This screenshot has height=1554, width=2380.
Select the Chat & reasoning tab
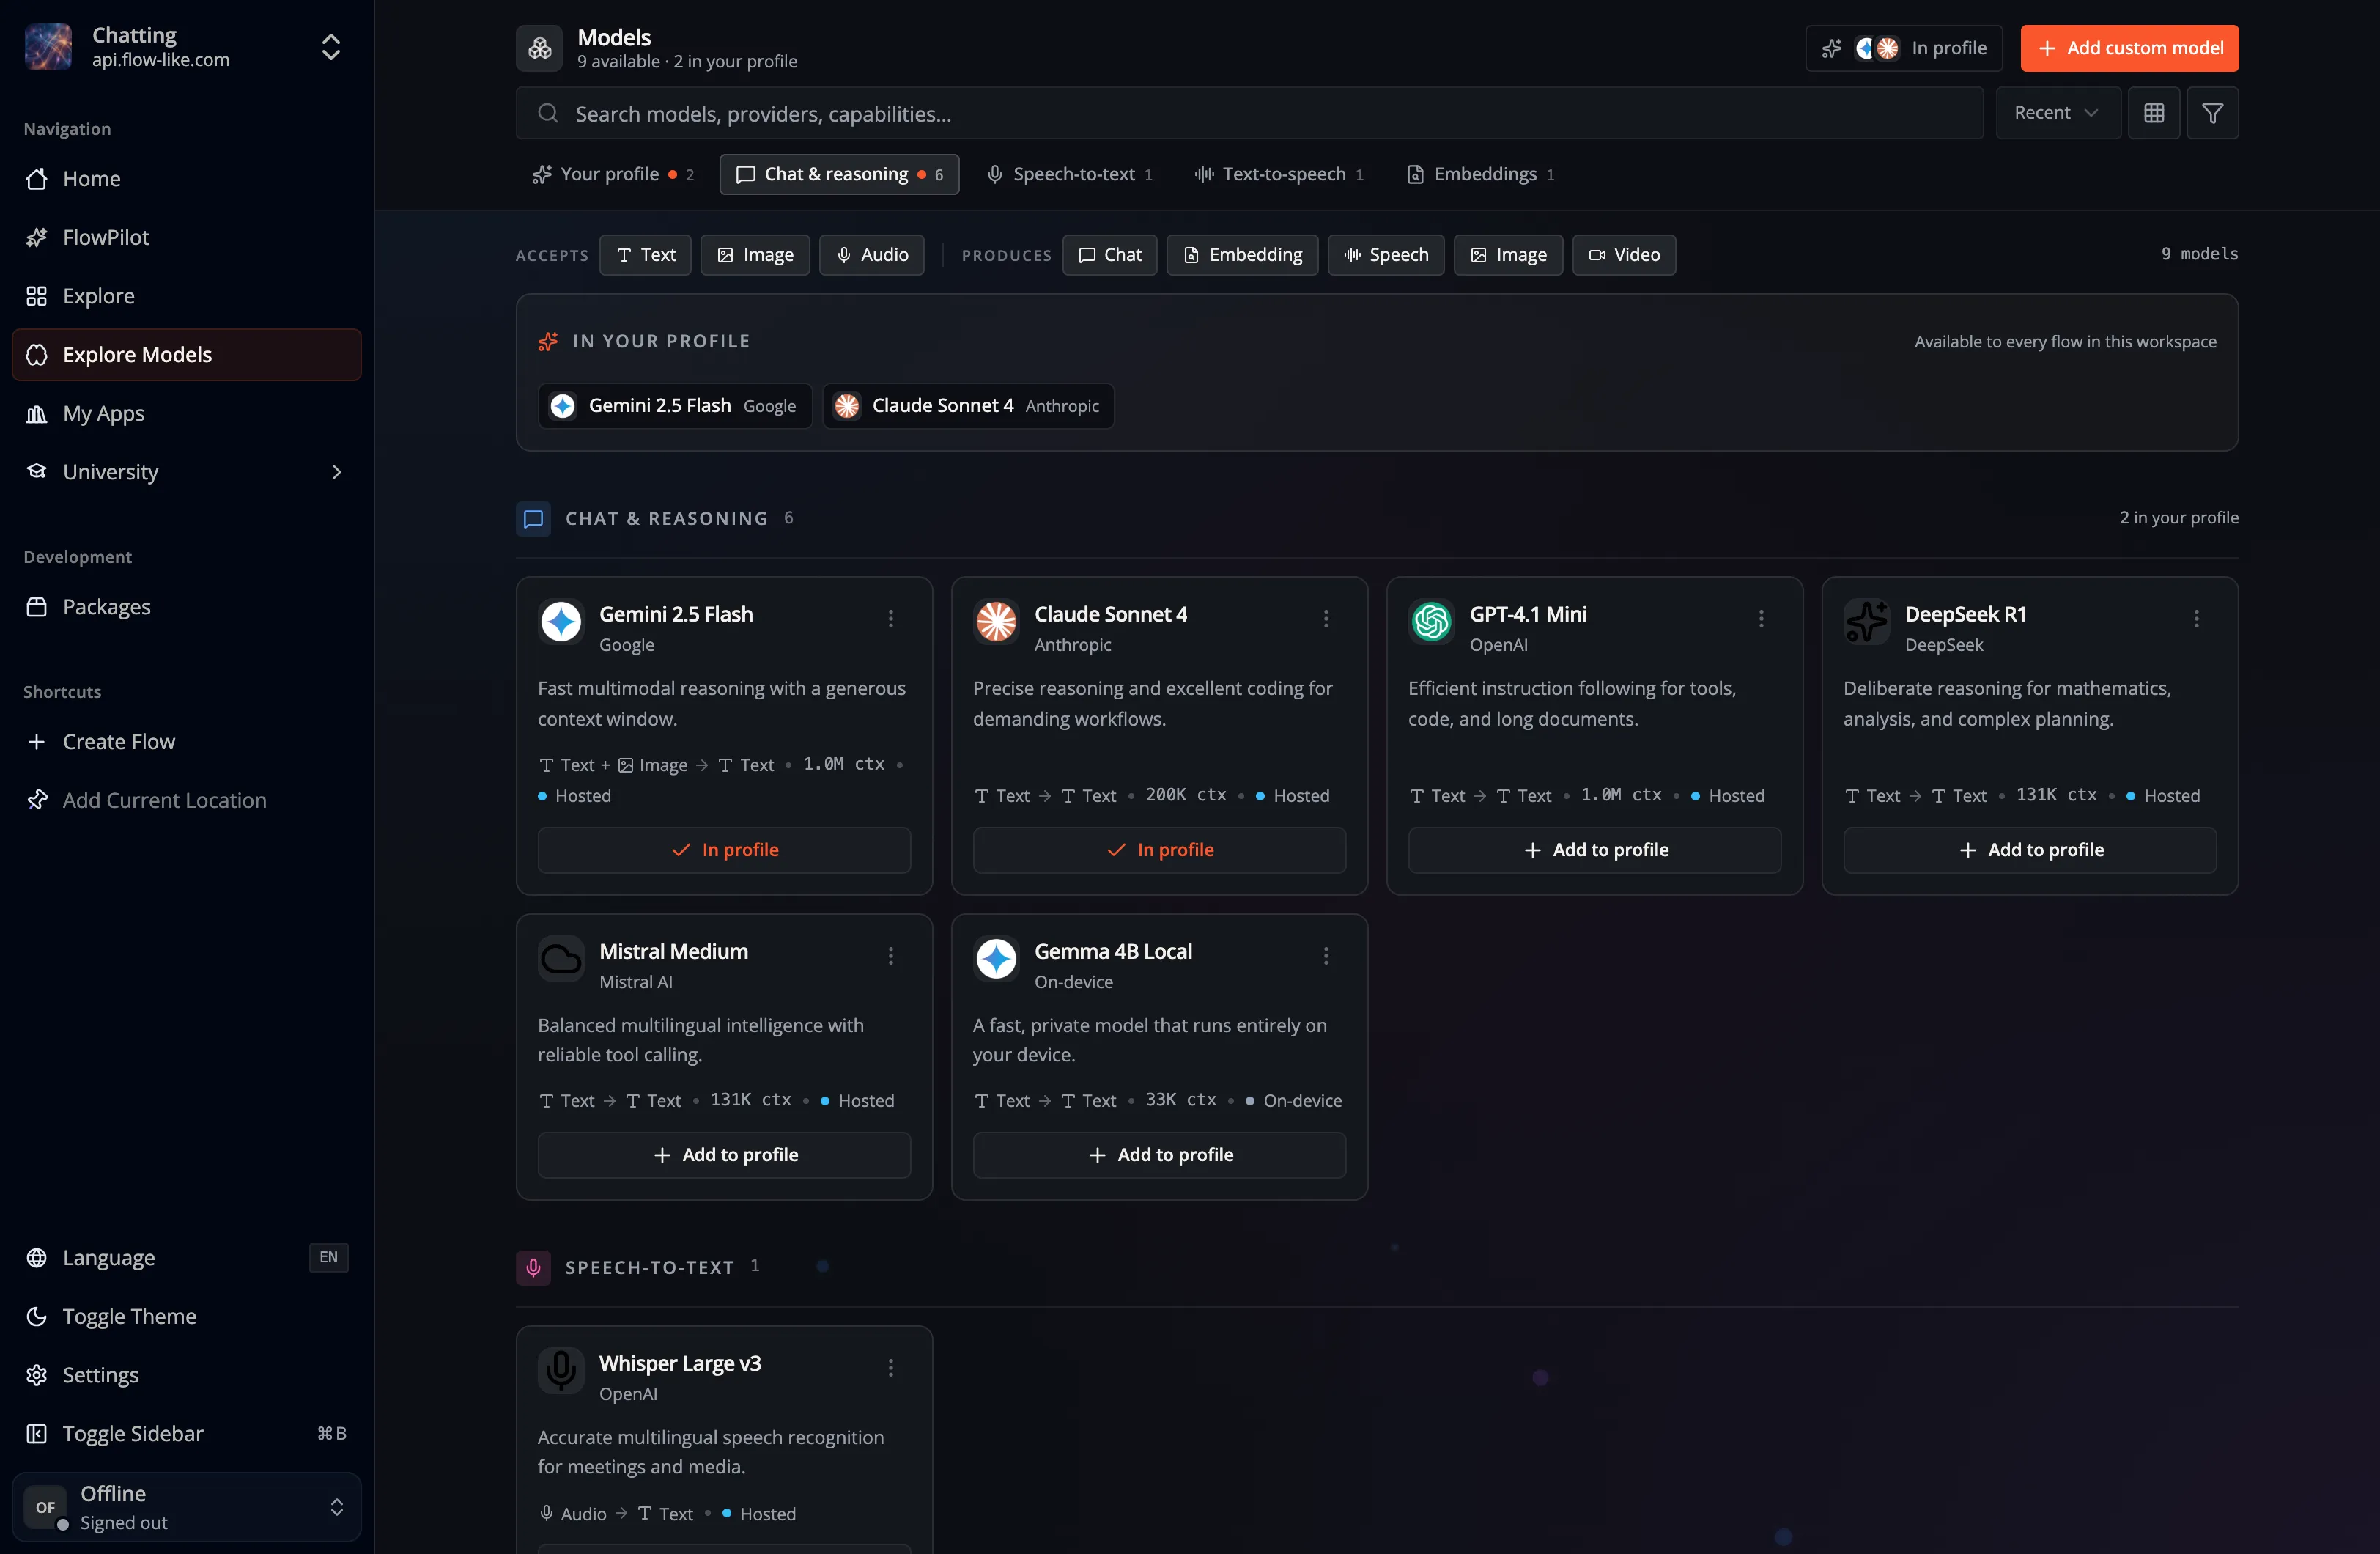coord(839,174)
